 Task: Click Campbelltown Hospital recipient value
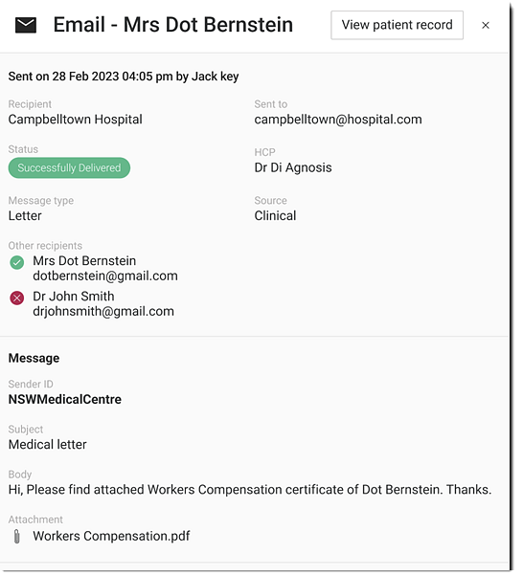pyautogui.click(x=76, y=120)
